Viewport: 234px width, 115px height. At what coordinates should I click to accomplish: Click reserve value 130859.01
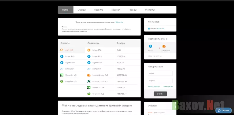pos(121,56)
